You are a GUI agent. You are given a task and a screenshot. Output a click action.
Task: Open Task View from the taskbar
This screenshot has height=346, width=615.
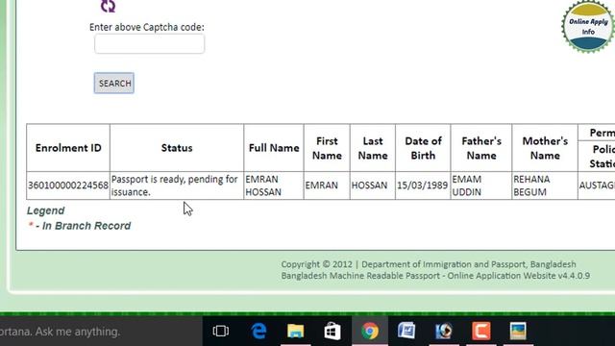pos(220,331)
